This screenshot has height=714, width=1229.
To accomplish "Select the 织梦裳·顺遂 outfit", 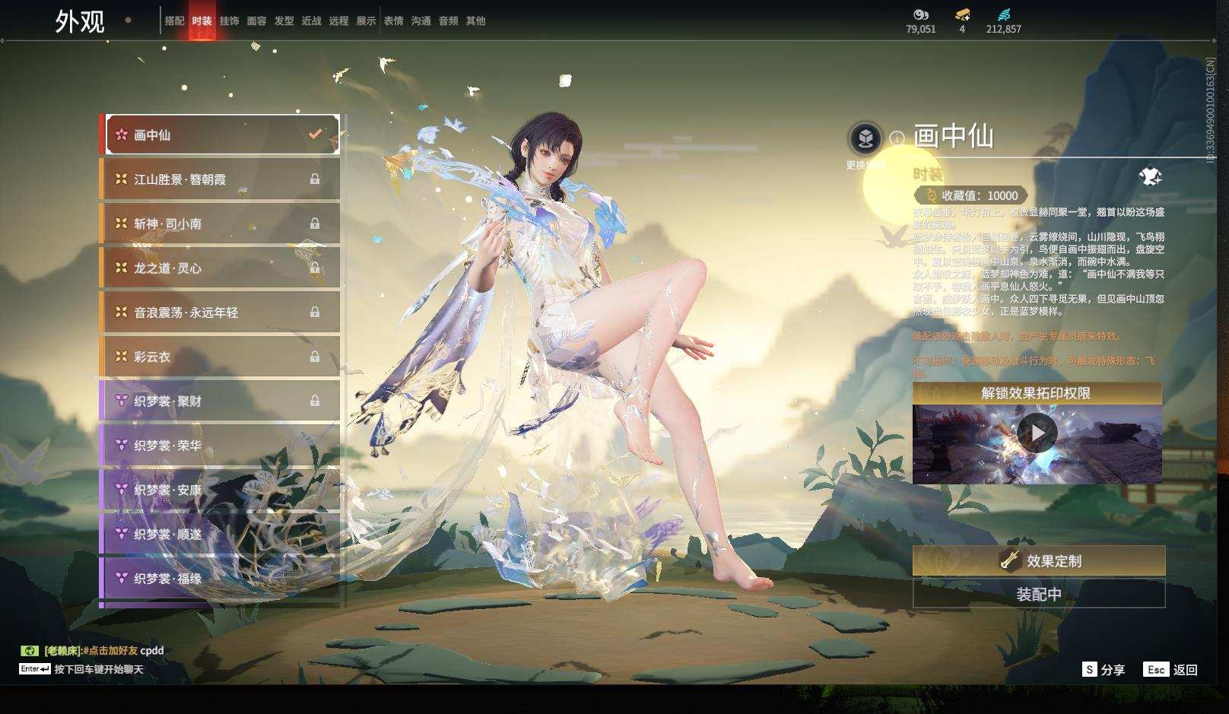I will [221, 534].
